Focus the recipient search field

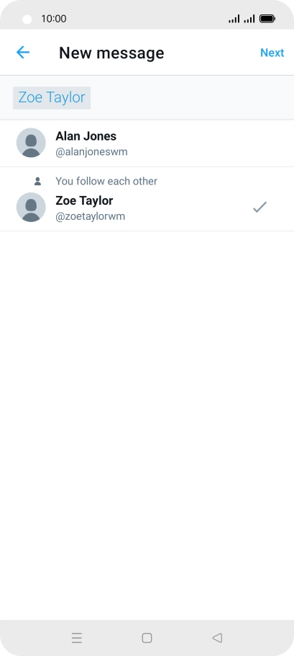coord(147,97)
